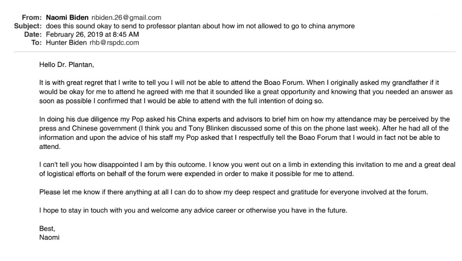This screenshot has height=261, width=462.
Task: Click the "To:" header label
Action: point(37,43)
